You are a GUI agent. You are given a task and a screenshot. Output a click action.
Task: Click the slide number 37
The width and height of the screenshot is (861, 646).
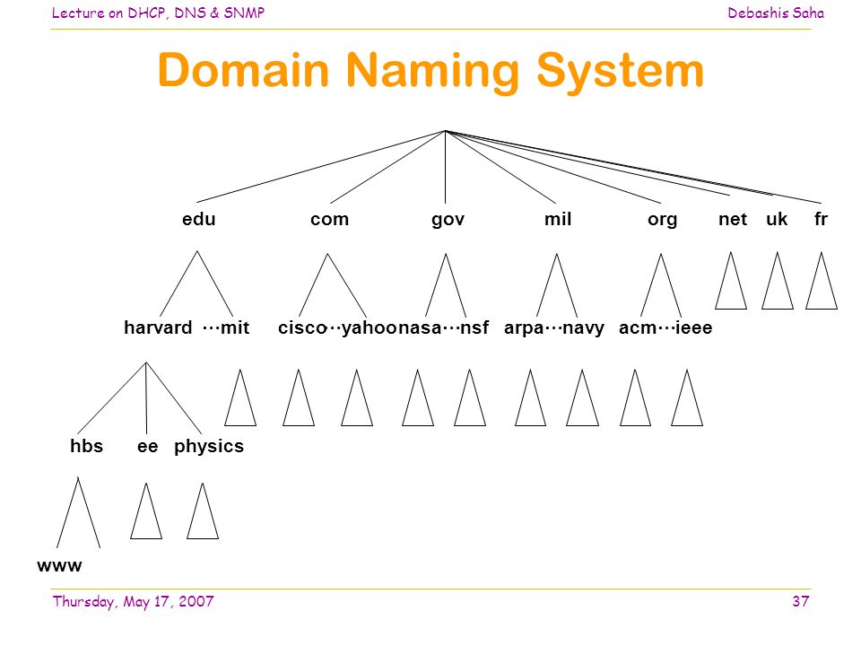[801, 601]
